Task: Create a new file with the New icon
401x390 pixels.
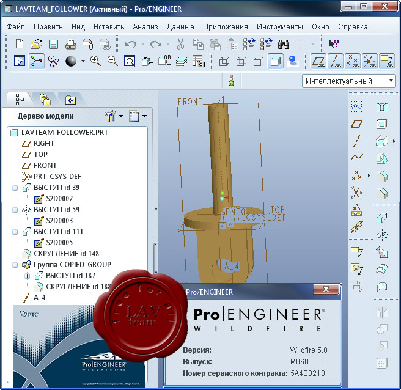Action: pyautogui.click(x=20, y=44)
